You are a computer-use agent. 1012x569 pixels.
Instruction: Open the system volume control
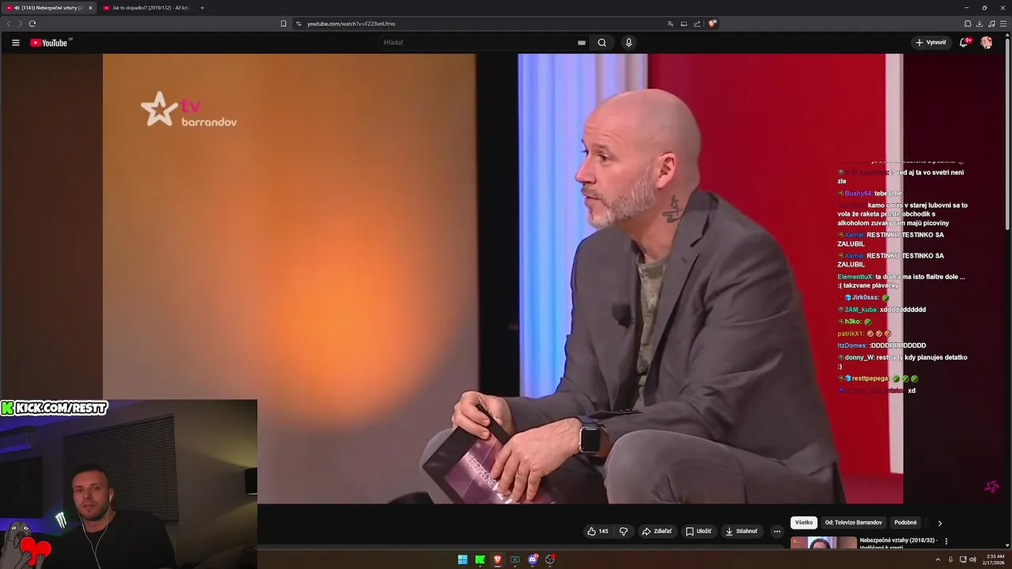tap(972, 560)
